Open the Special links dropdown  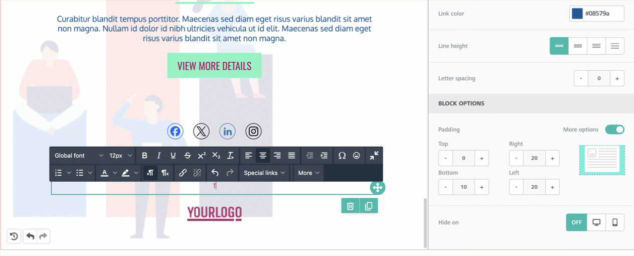click(x=264, y=173)
